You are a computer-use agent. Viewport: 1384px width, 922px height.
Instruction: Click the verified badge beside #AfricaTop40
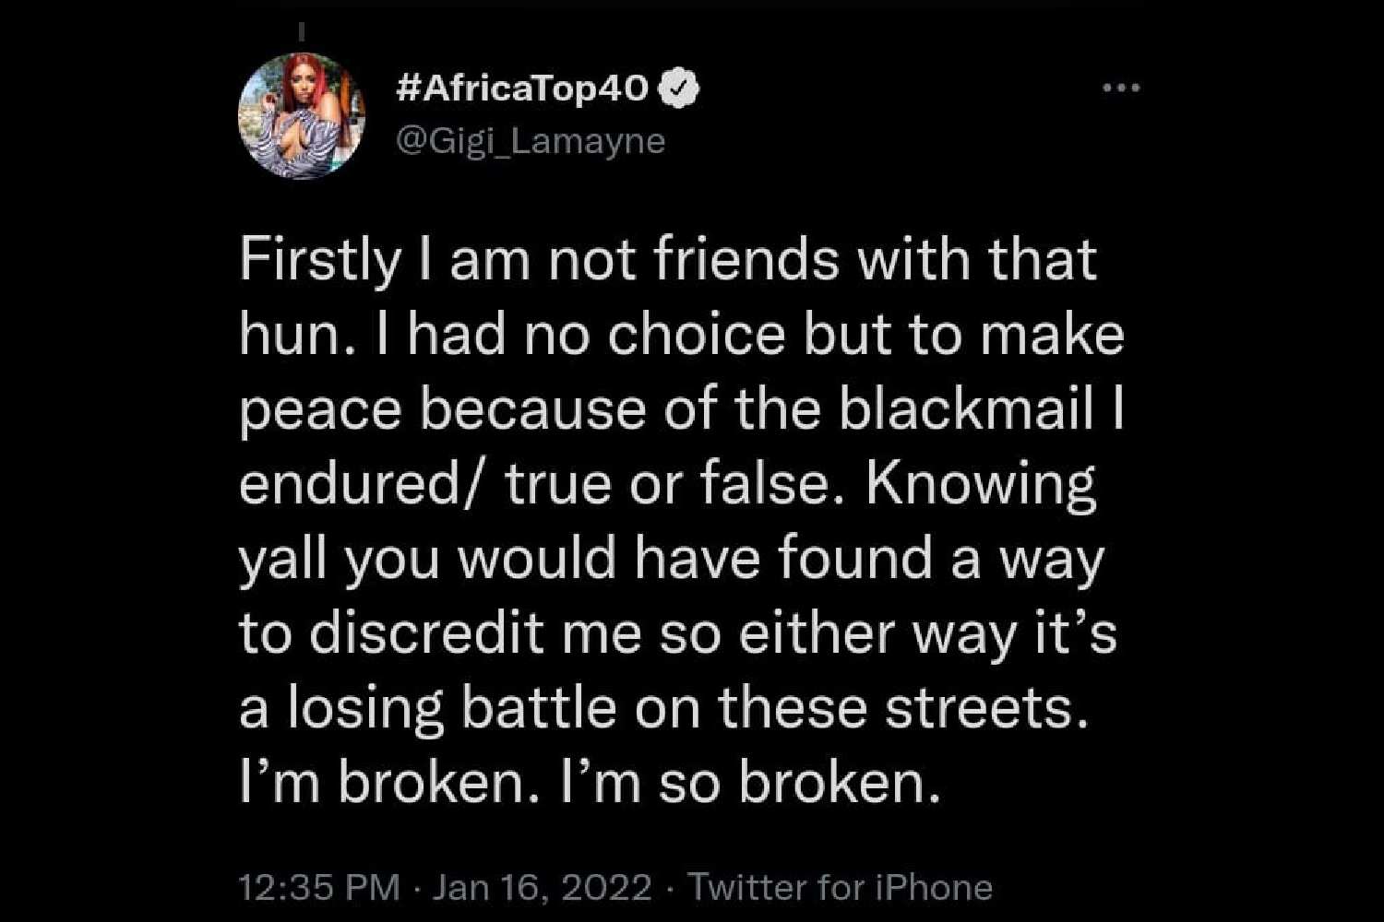pos(679,89)
